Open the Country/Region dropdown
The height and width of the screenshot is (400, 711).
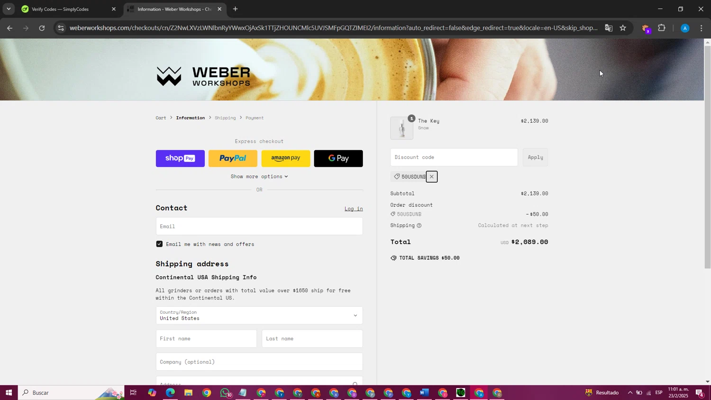259,315
